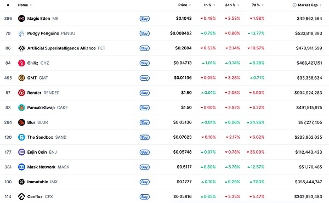Sort table by rank number column
329x203 pixels.
tap(8, 5)
